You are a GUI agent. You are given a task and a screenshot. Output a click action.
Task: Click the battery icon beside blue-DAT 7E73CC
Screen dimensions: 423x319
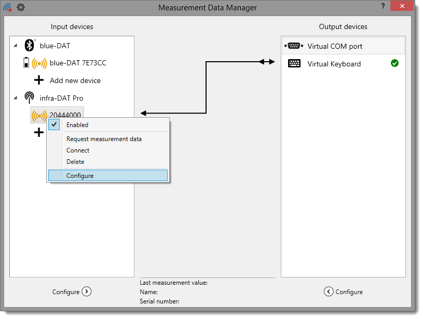click(26, 63)
